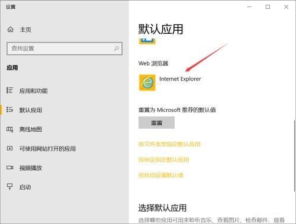Click the 启动 startup icon
The image size is (296, 224).
click(x=9, y=187)
